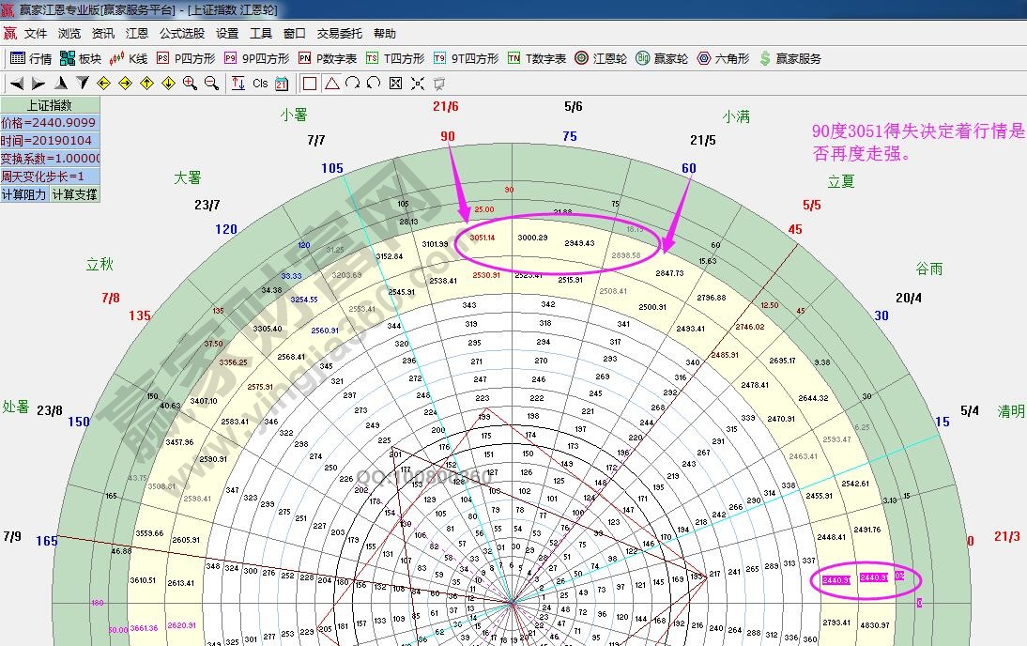Click the magnifier zoom in icon

click(x=191, y=84)
